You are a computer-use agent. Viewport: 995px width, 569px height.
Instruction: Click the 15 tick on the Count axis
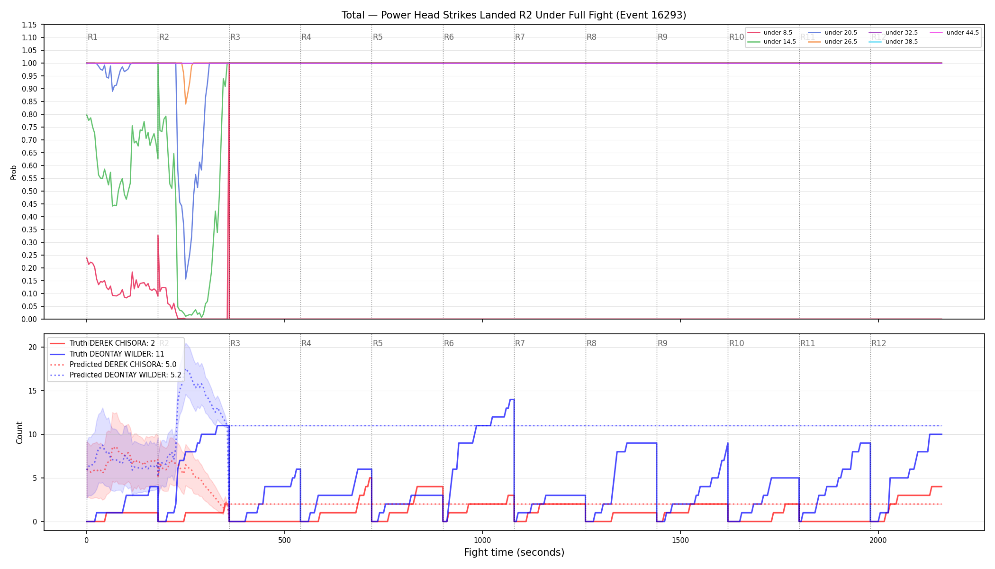[x=33, y=391]
